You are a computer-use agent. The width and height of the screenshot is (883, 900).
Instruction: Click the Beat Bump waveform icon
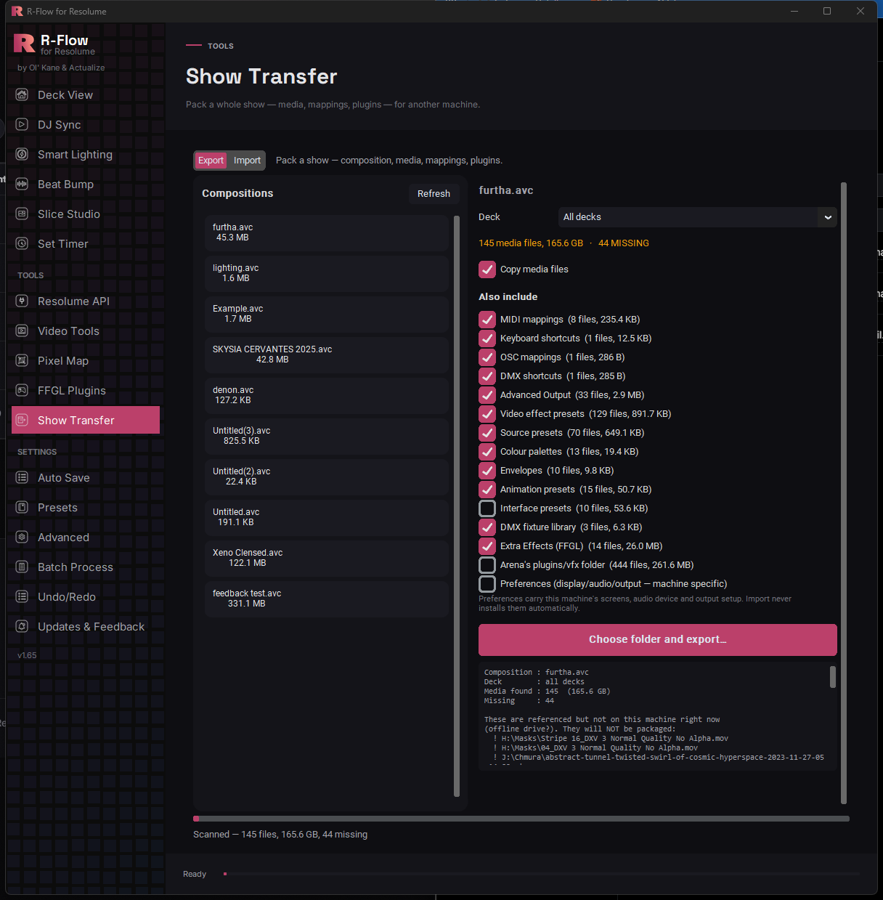pyautogui.click(x=22, y=184)
